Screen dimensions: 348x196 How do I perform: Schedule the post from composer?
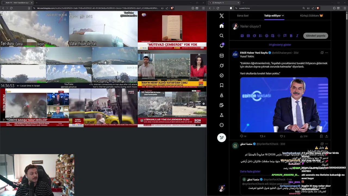pos(273,36)
